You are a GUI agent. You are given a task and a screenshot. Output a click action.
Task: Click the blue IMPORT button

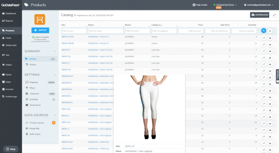(40, 30)
